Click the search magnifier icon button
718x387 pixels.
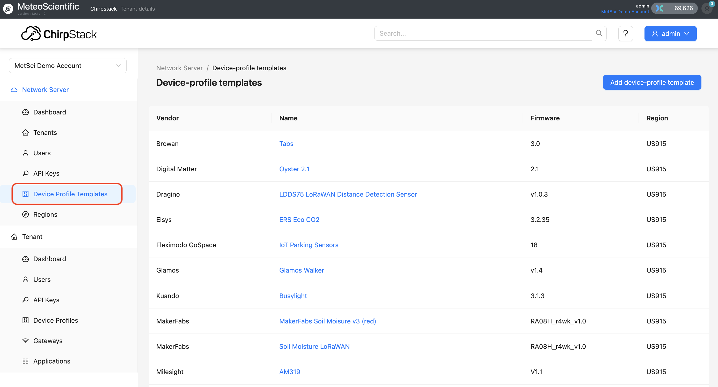click(x=599, y=33)
